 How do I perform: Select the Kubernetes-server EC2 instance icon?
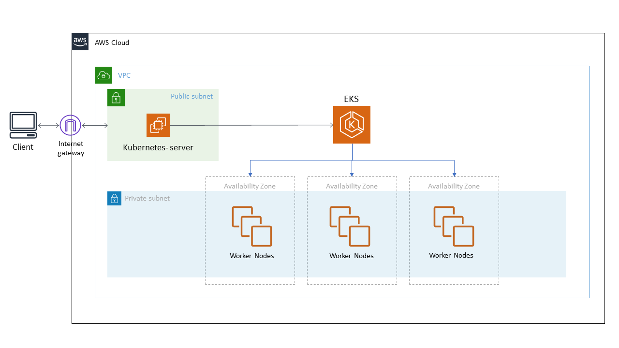click(x=158, y=125)
